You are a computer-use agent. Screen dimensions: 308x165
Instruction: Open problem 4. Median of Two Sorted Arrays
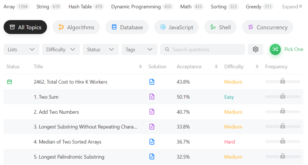click(68, 142)
